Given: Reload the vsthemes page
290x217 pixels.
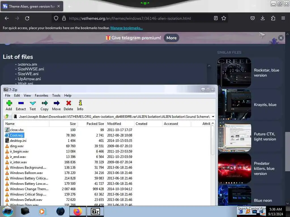Looking at the screenshot, I should (27, 18).
